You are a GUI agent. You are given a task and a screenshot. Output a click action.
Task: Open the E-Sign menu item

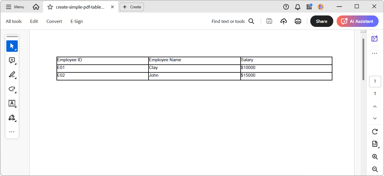coord(77,21)
